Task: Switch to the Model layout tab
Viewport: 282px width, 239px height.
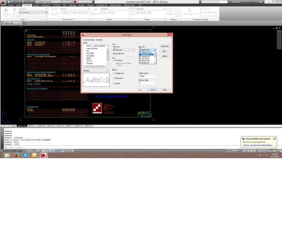Action: pos(13,126)
